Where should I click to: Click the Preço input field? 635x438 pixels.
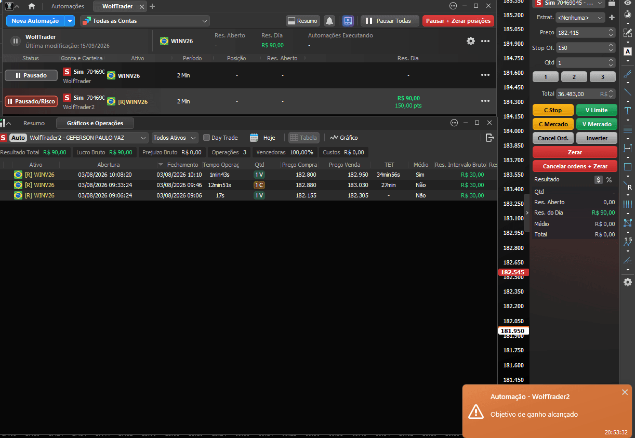click(x=586, y=32)
